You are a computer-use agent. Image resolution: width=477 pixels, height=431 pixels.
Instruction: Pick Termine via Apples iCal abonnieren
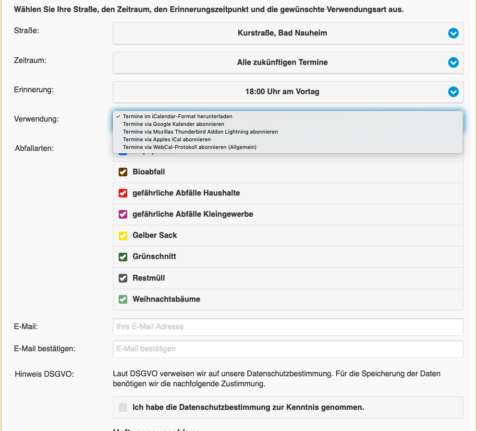(167, 139)
